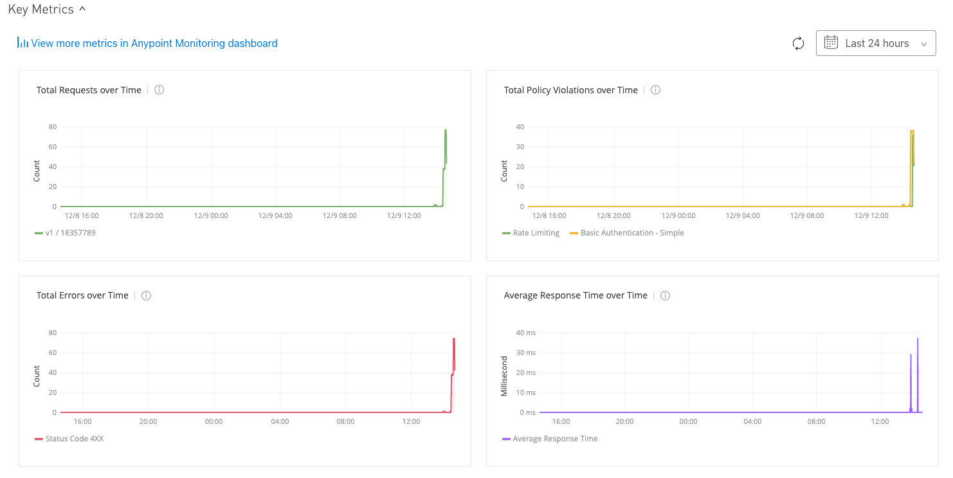Click the yellow spike in Policy Violations chart
This screenshot has width=953, height=478.
pyautogui.click(x=912, y=167)
